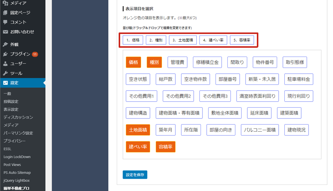Enable the 築年月 display item
Image resolution: width=333 pixels, height=191 pixels.
tap(166, 130)
